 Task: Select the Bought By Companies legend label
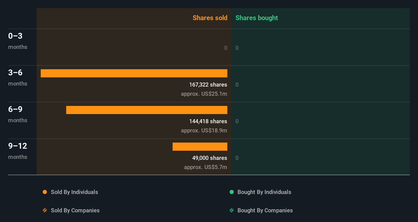pyautogui.click(x=265, y=211)
